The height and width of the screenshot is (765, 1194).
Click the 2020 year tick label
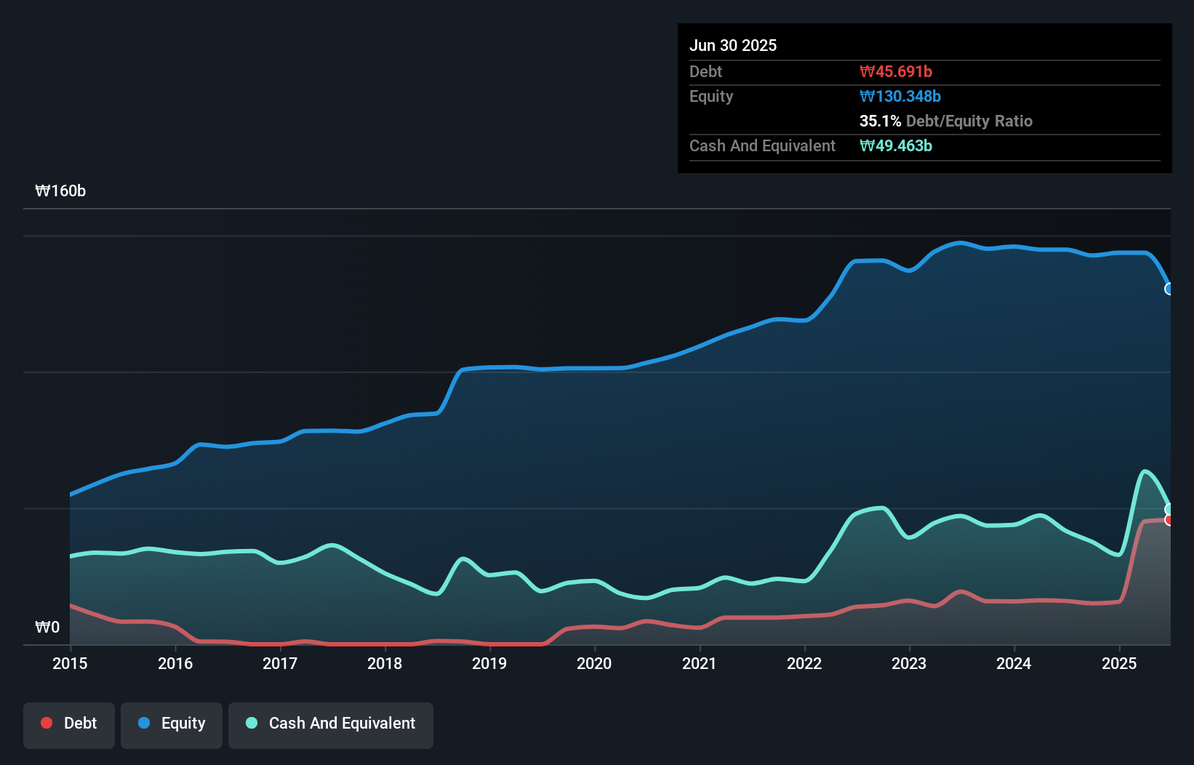[594, 663]
